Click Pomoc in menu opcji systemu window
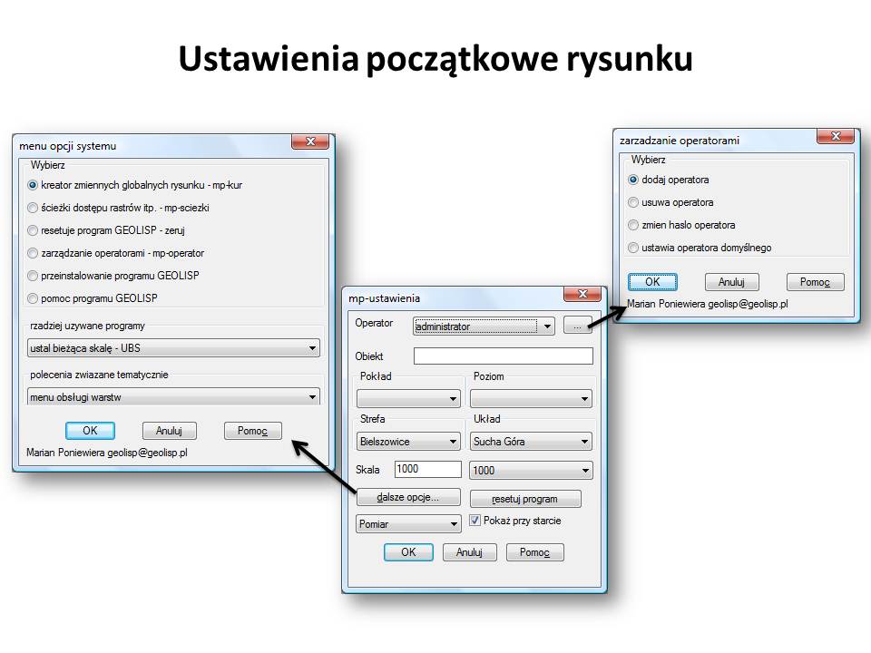This screenshot has height=653, width=871. (253, 430)
